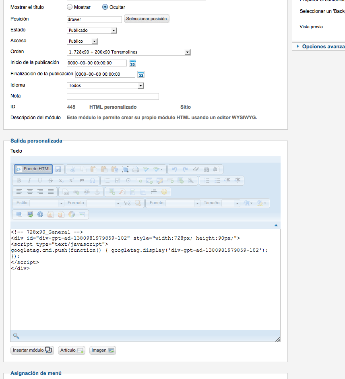Click the Blockquote quotation marks icon

point(82,180)
